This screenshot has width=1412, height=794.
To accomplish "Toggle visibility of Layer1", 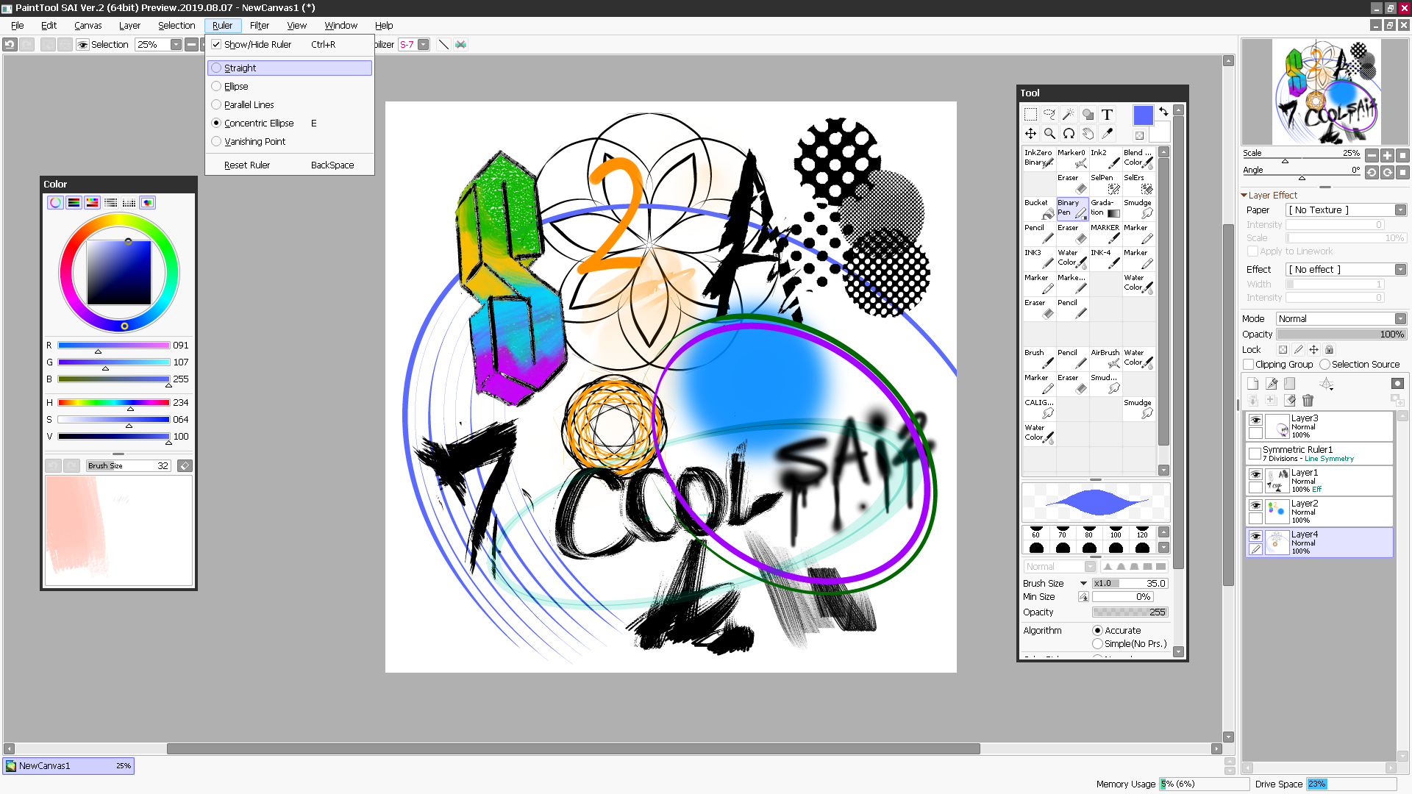I will point(1255,474).
